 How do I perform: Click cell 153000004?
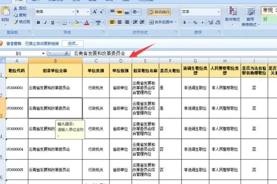(17, 149)
